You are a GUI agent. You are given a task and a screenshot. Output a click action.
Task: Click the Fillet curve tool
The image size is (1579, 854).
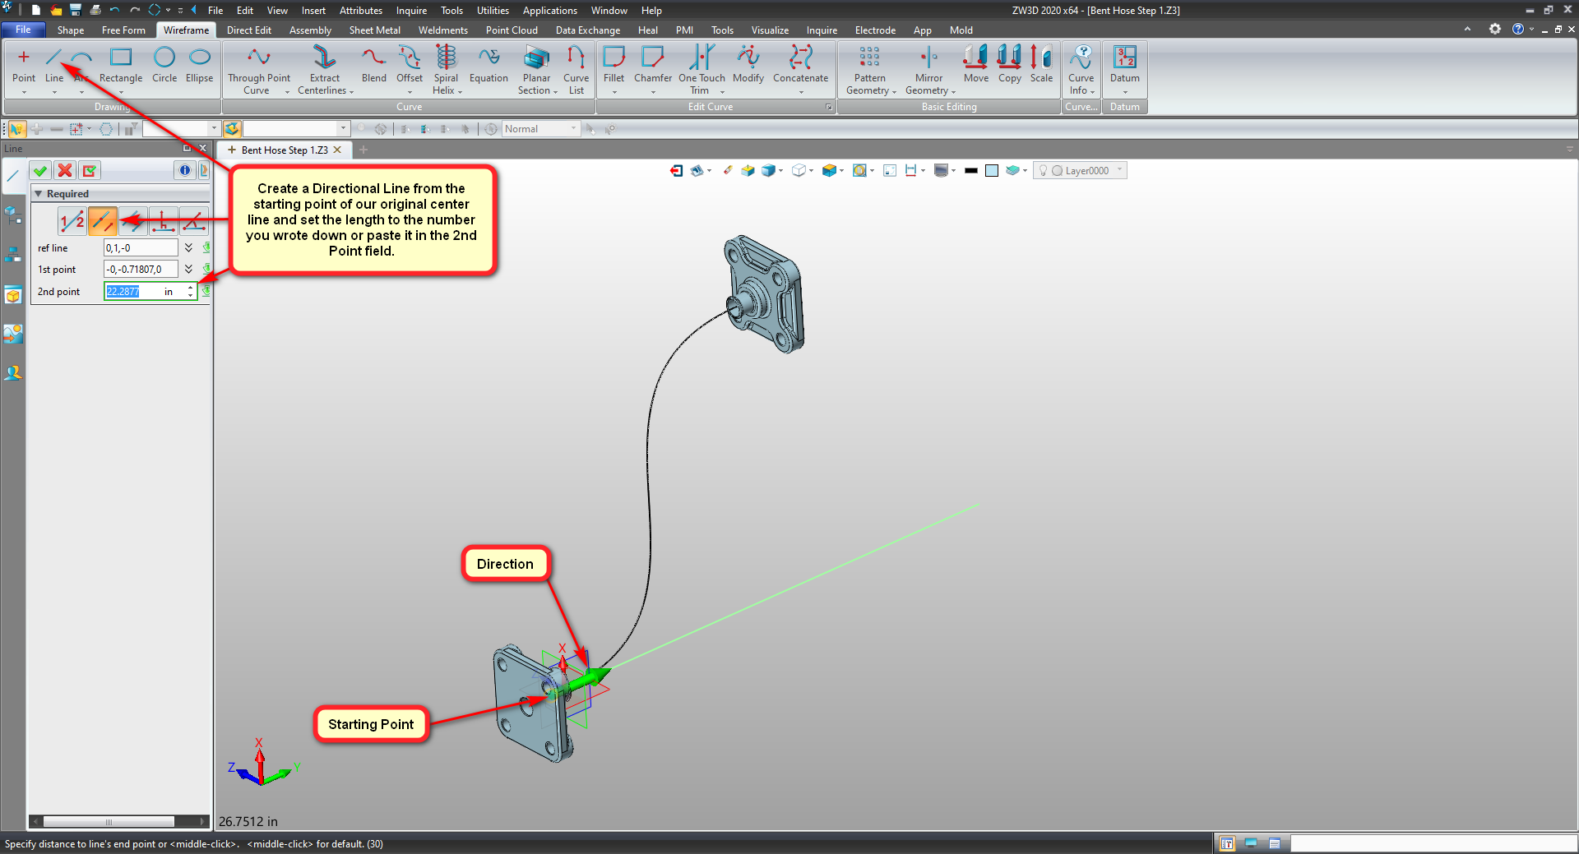point(614,65)
